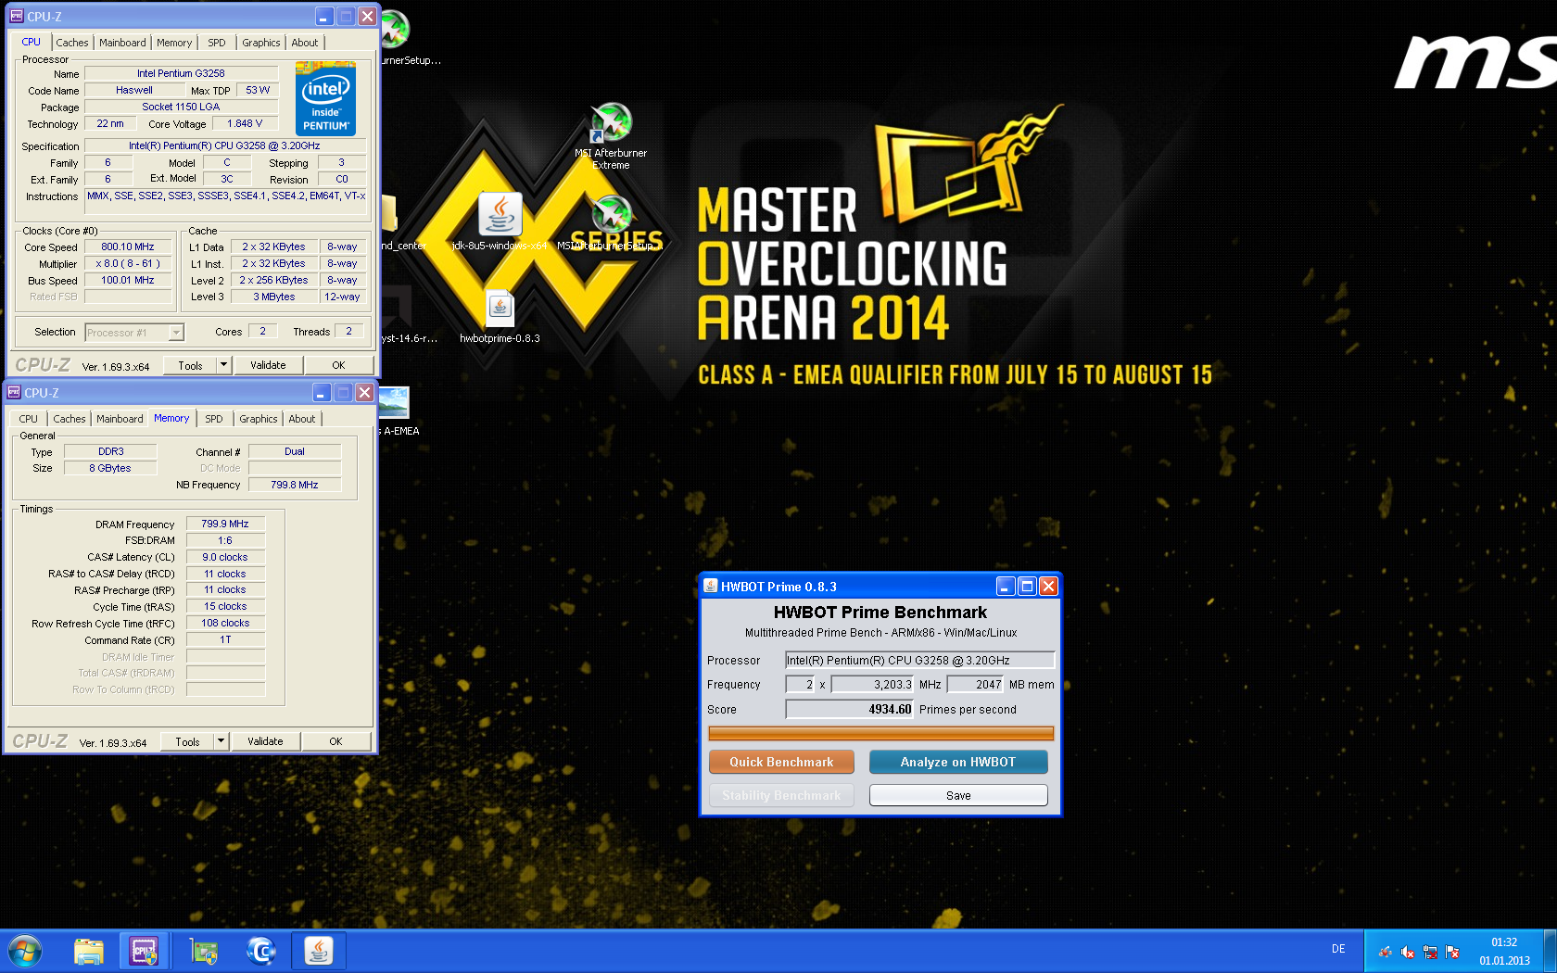Viewport: 1557px width, 973px height.
Task: Expand Tools dropdown arrow in upper CPU-Z window
Action: pos(223,365)
